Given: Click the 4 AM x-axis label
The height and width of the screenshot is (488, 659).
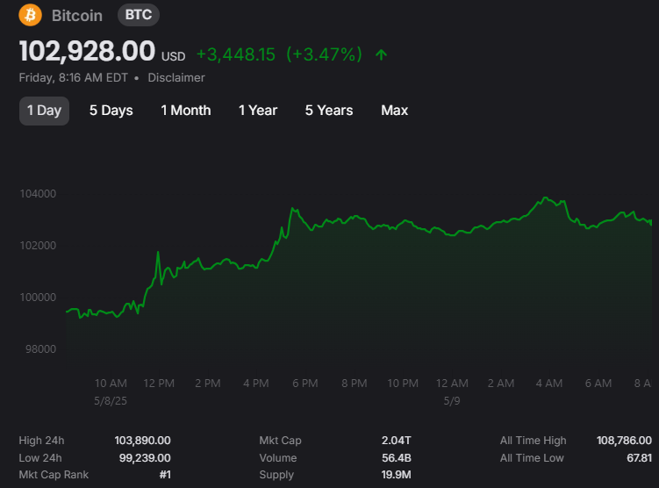Looking at the screenshot, I should point(549,384).
